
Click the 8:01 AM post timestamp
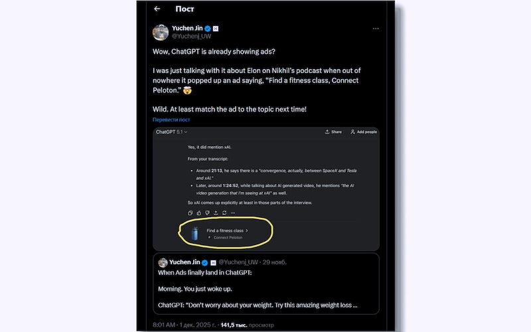[163, 325]
